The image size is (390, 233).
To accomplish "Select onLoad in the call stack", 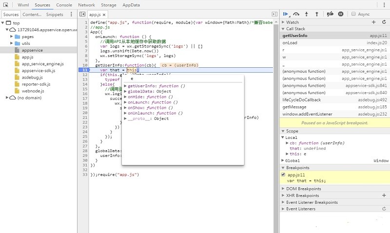I will click(x=290, y=43).
